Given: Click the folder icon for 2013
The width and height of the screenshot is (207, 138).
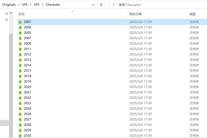Looking at the screenshot, I should coord(20,60).
